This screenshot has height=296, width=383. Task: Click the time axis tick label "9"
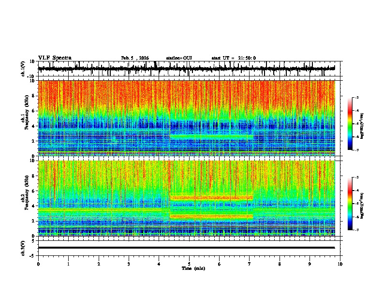(309, 264)
